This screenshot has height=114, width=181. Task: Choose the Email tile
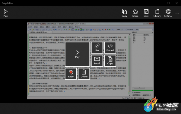tap(97, 61)
